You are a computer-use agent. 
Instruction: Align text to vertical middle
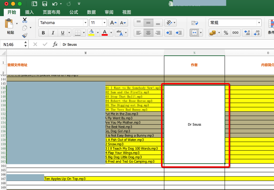point(148,23)
